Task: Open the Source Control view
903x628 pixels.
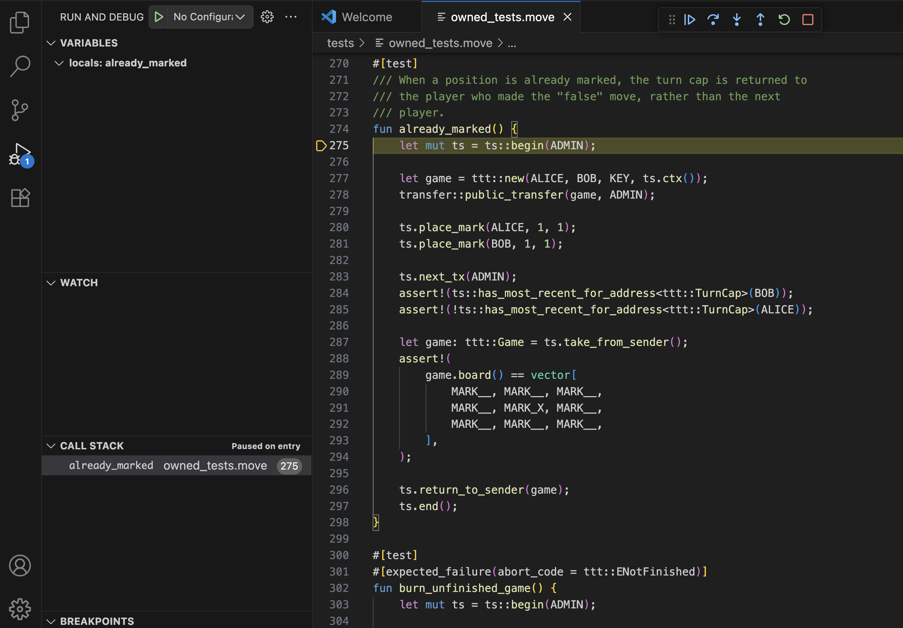Action: tap(19, 110)
